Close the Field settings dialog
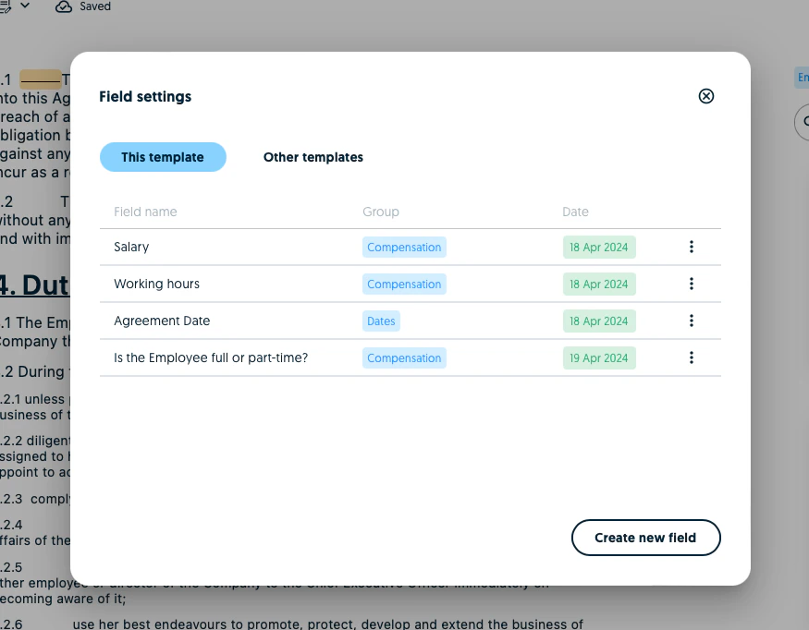This screenshot has width=809, height=630. 705,96
